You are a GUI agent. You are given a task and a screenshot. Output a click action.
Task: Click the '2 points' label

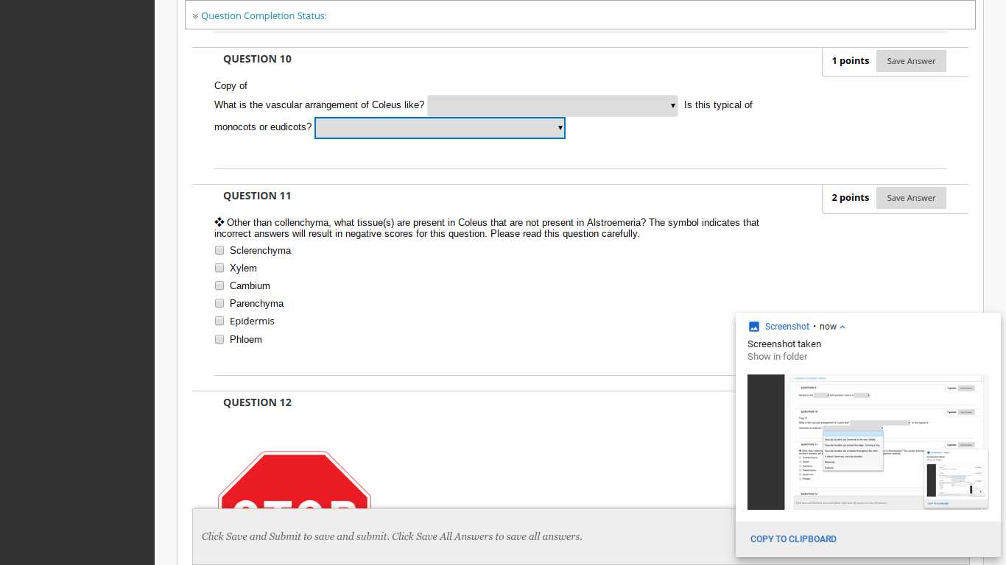pyautogui.click(x=851, y=198)
